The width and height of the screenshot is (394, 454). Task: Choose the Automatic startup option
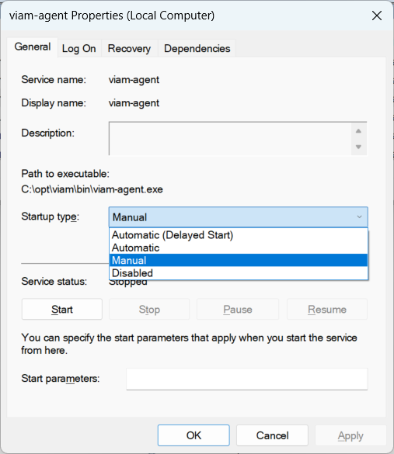[x=239, y=248]
